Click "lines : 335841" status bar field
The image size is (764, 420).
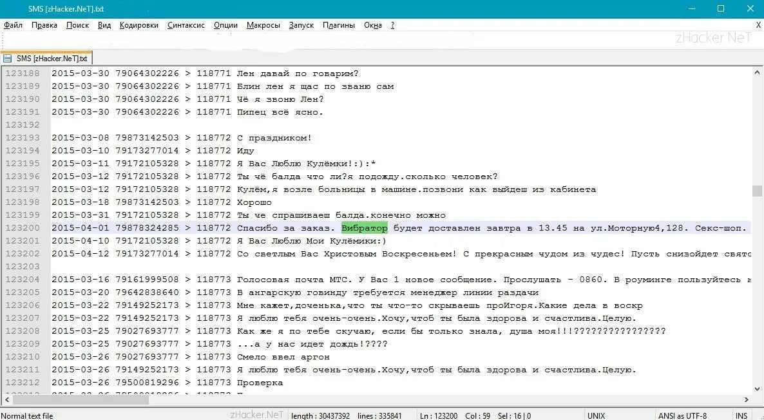pyautogui.click(x=379, y=415)
